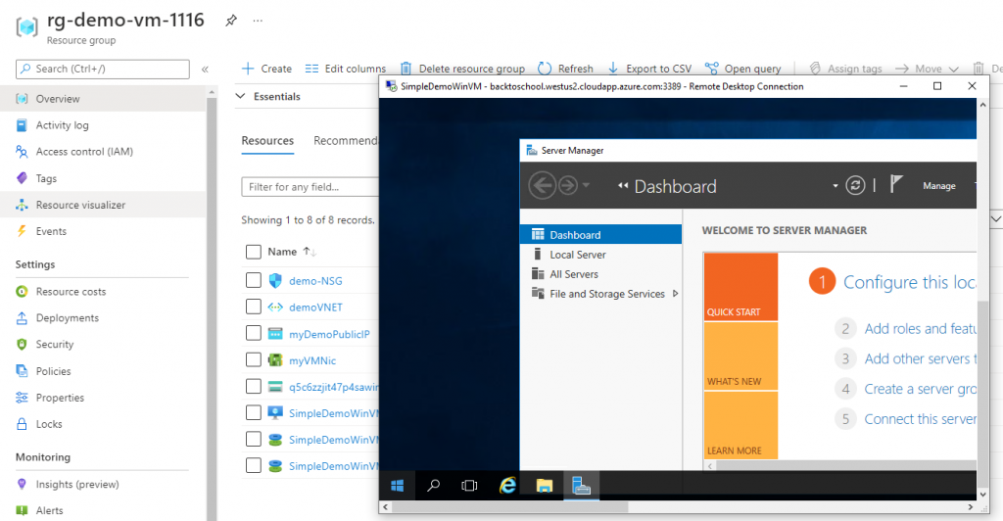
Task: Open the Manage menu in Server Manager
Action: (938, 186)
